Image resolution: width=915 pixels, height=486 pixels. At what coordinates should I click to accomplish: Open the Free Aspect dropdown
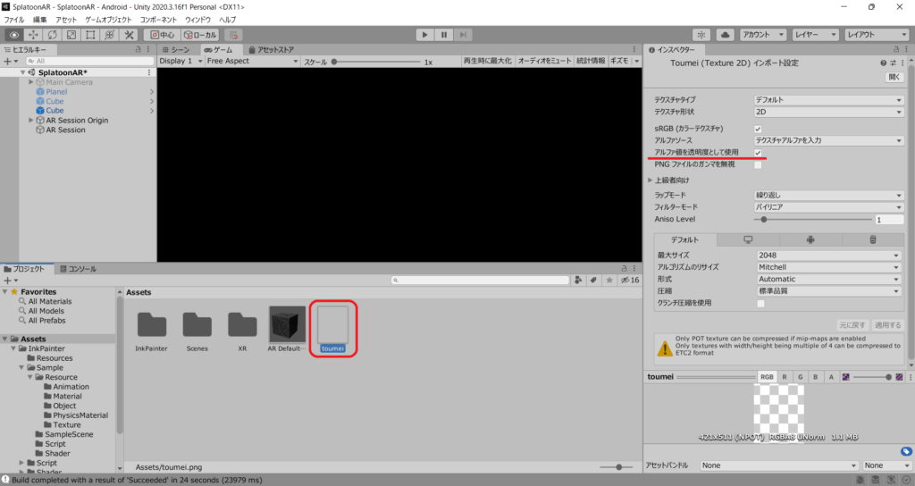click(x=252, y=62)
